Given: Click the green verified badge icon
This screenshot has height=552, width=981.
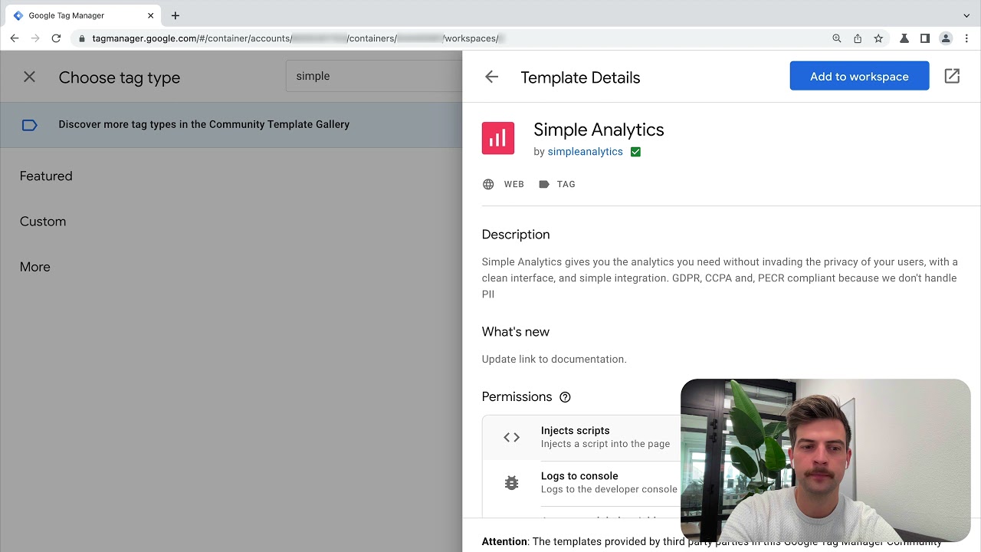Looking at the screenshot, I should coord(635,152).
